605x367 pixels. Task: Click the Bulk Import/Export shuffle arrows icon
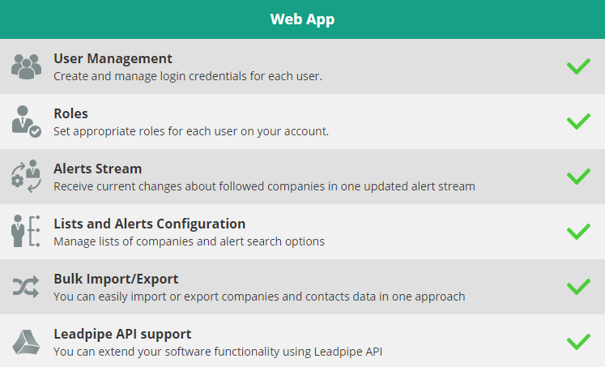click(x=26, y=287)
